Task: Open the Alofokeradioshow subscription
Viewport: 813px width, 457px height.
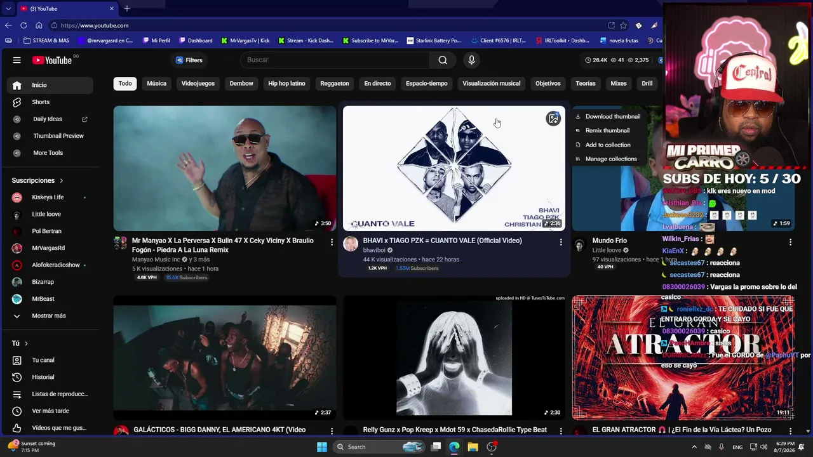Action: point(50,265)
